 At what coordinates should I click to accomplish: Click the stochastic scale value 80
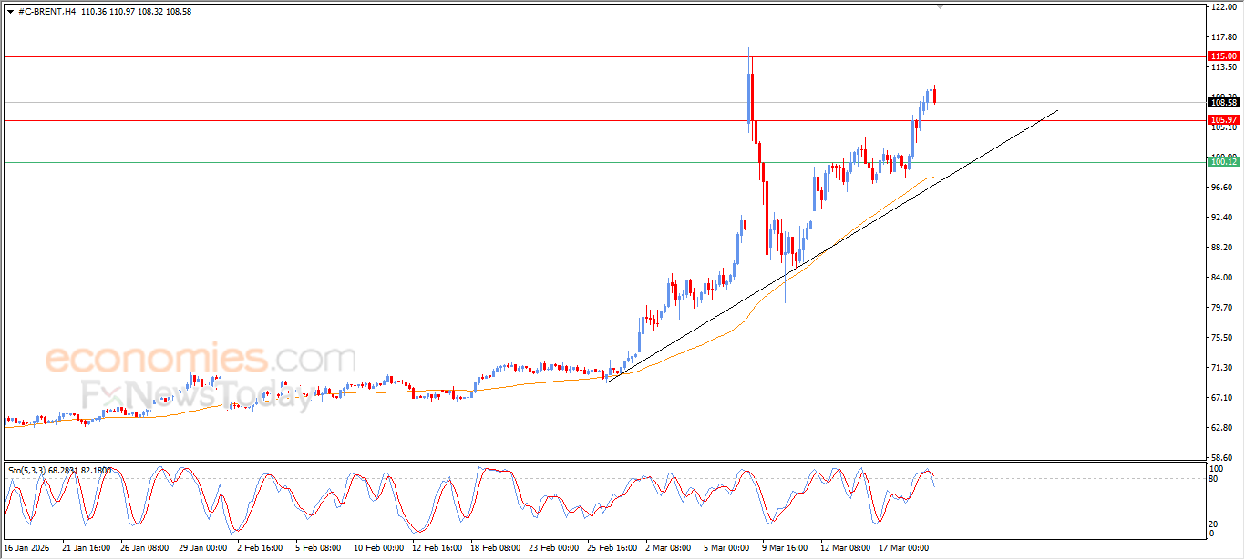point(1214,478)
